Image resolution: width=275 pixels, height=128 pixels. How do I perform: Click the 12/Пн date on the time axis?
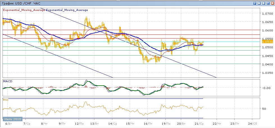point(79,124)
